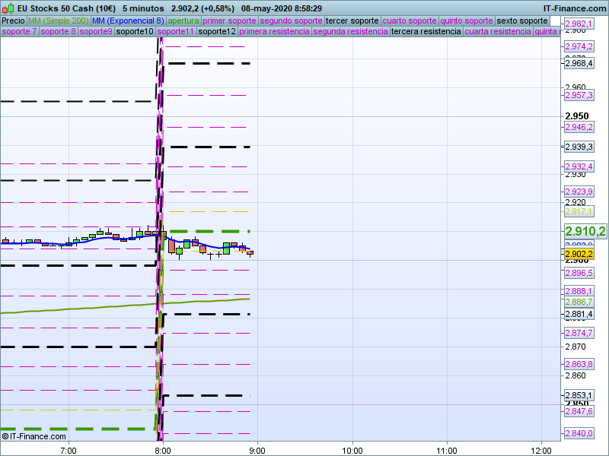Click the © IT-Finance.com copyright at bottom left

click(34, 436)
